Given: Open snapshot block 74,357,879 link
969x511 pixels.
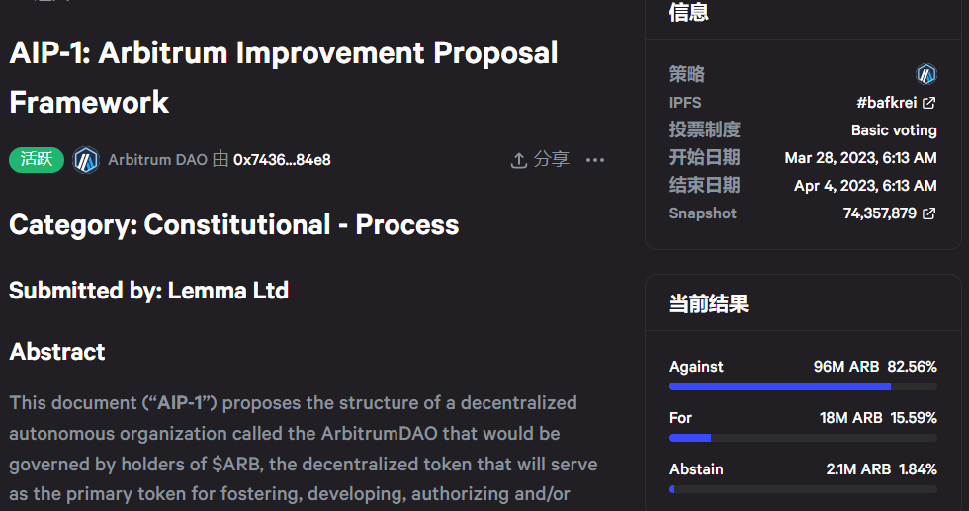Looking at the screenshot, I should 879,213.
